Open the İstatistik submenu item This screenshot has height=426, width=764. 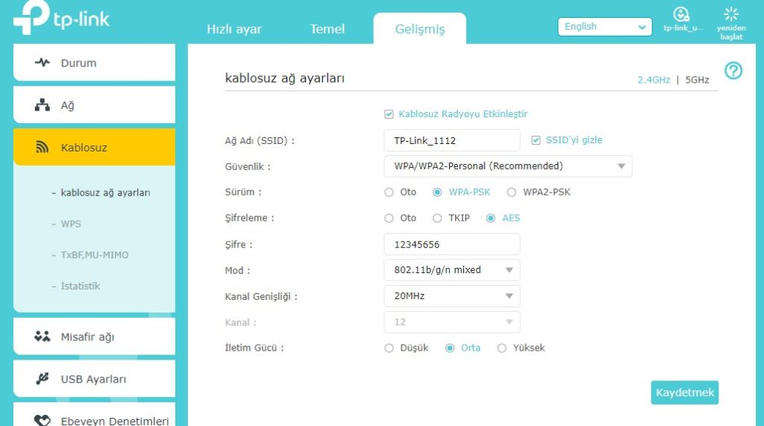(x=80, y=286)
